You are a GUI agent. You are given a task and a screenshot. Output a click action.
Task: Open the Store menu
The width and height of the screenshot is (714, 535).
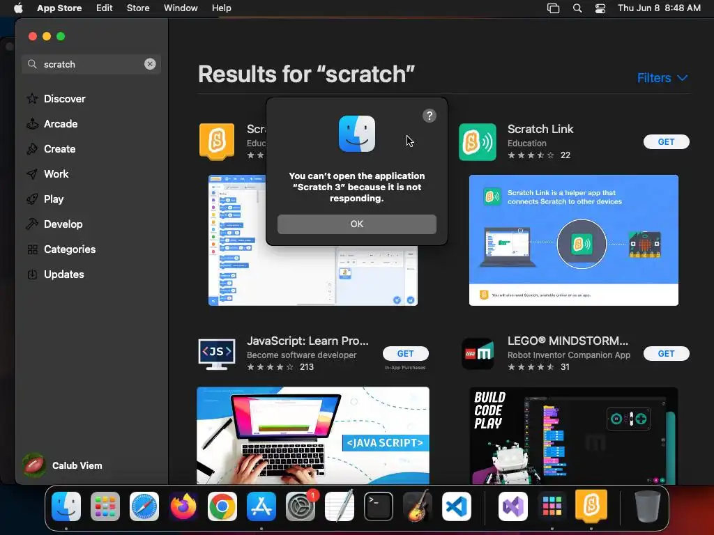[x=138, y=8]
